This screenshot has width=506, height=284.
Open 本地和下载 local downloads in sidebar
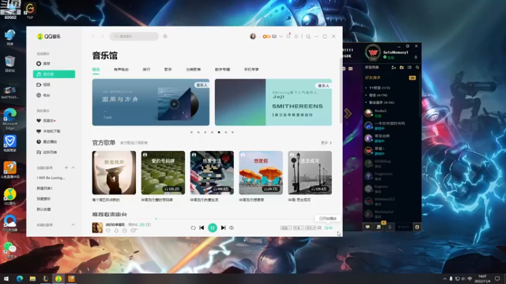54,131
